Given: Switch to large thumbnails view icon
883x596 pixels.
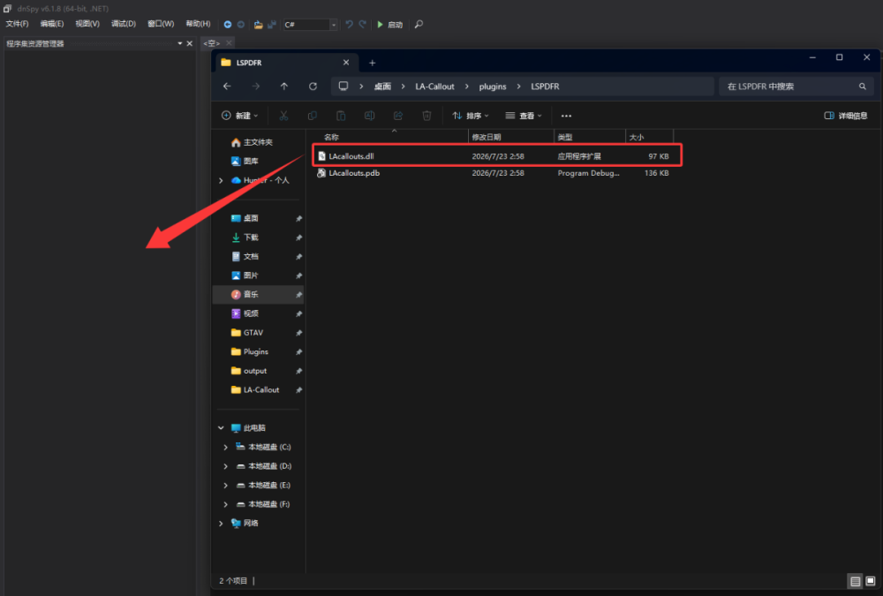Looking at the screenshot, I should [870, 581].
